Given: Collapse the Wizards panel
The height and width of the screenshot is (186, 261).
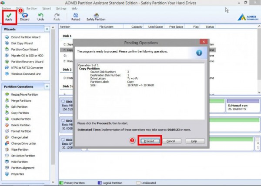Looking at the screenshot, I should pyautogui.click(x=47, y=29).
